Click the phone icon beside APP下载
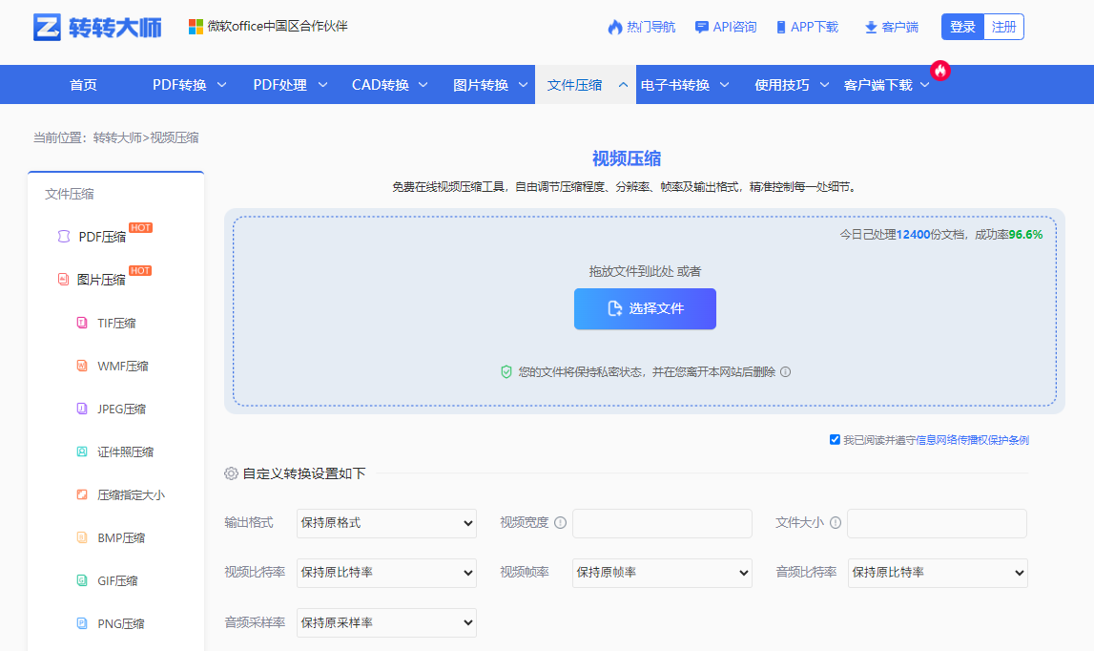This screenshot has height=651, width=1094. coord(781,28)
